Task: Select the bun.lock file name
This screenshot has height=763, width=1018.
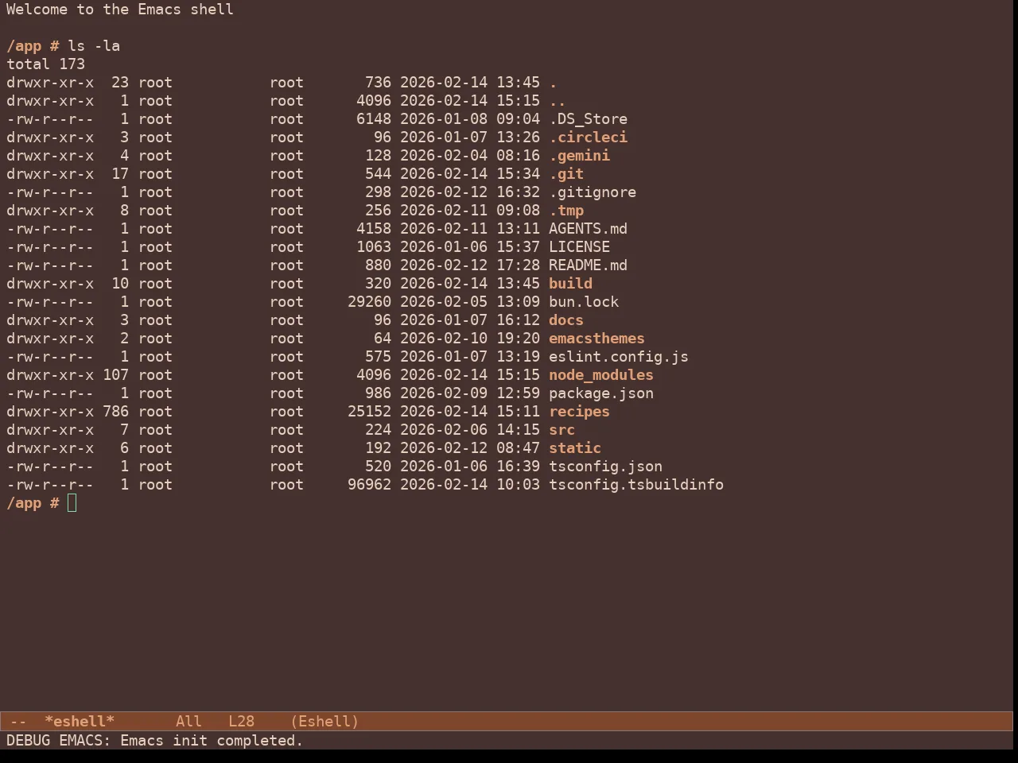Action: click(x=584, y=302)
